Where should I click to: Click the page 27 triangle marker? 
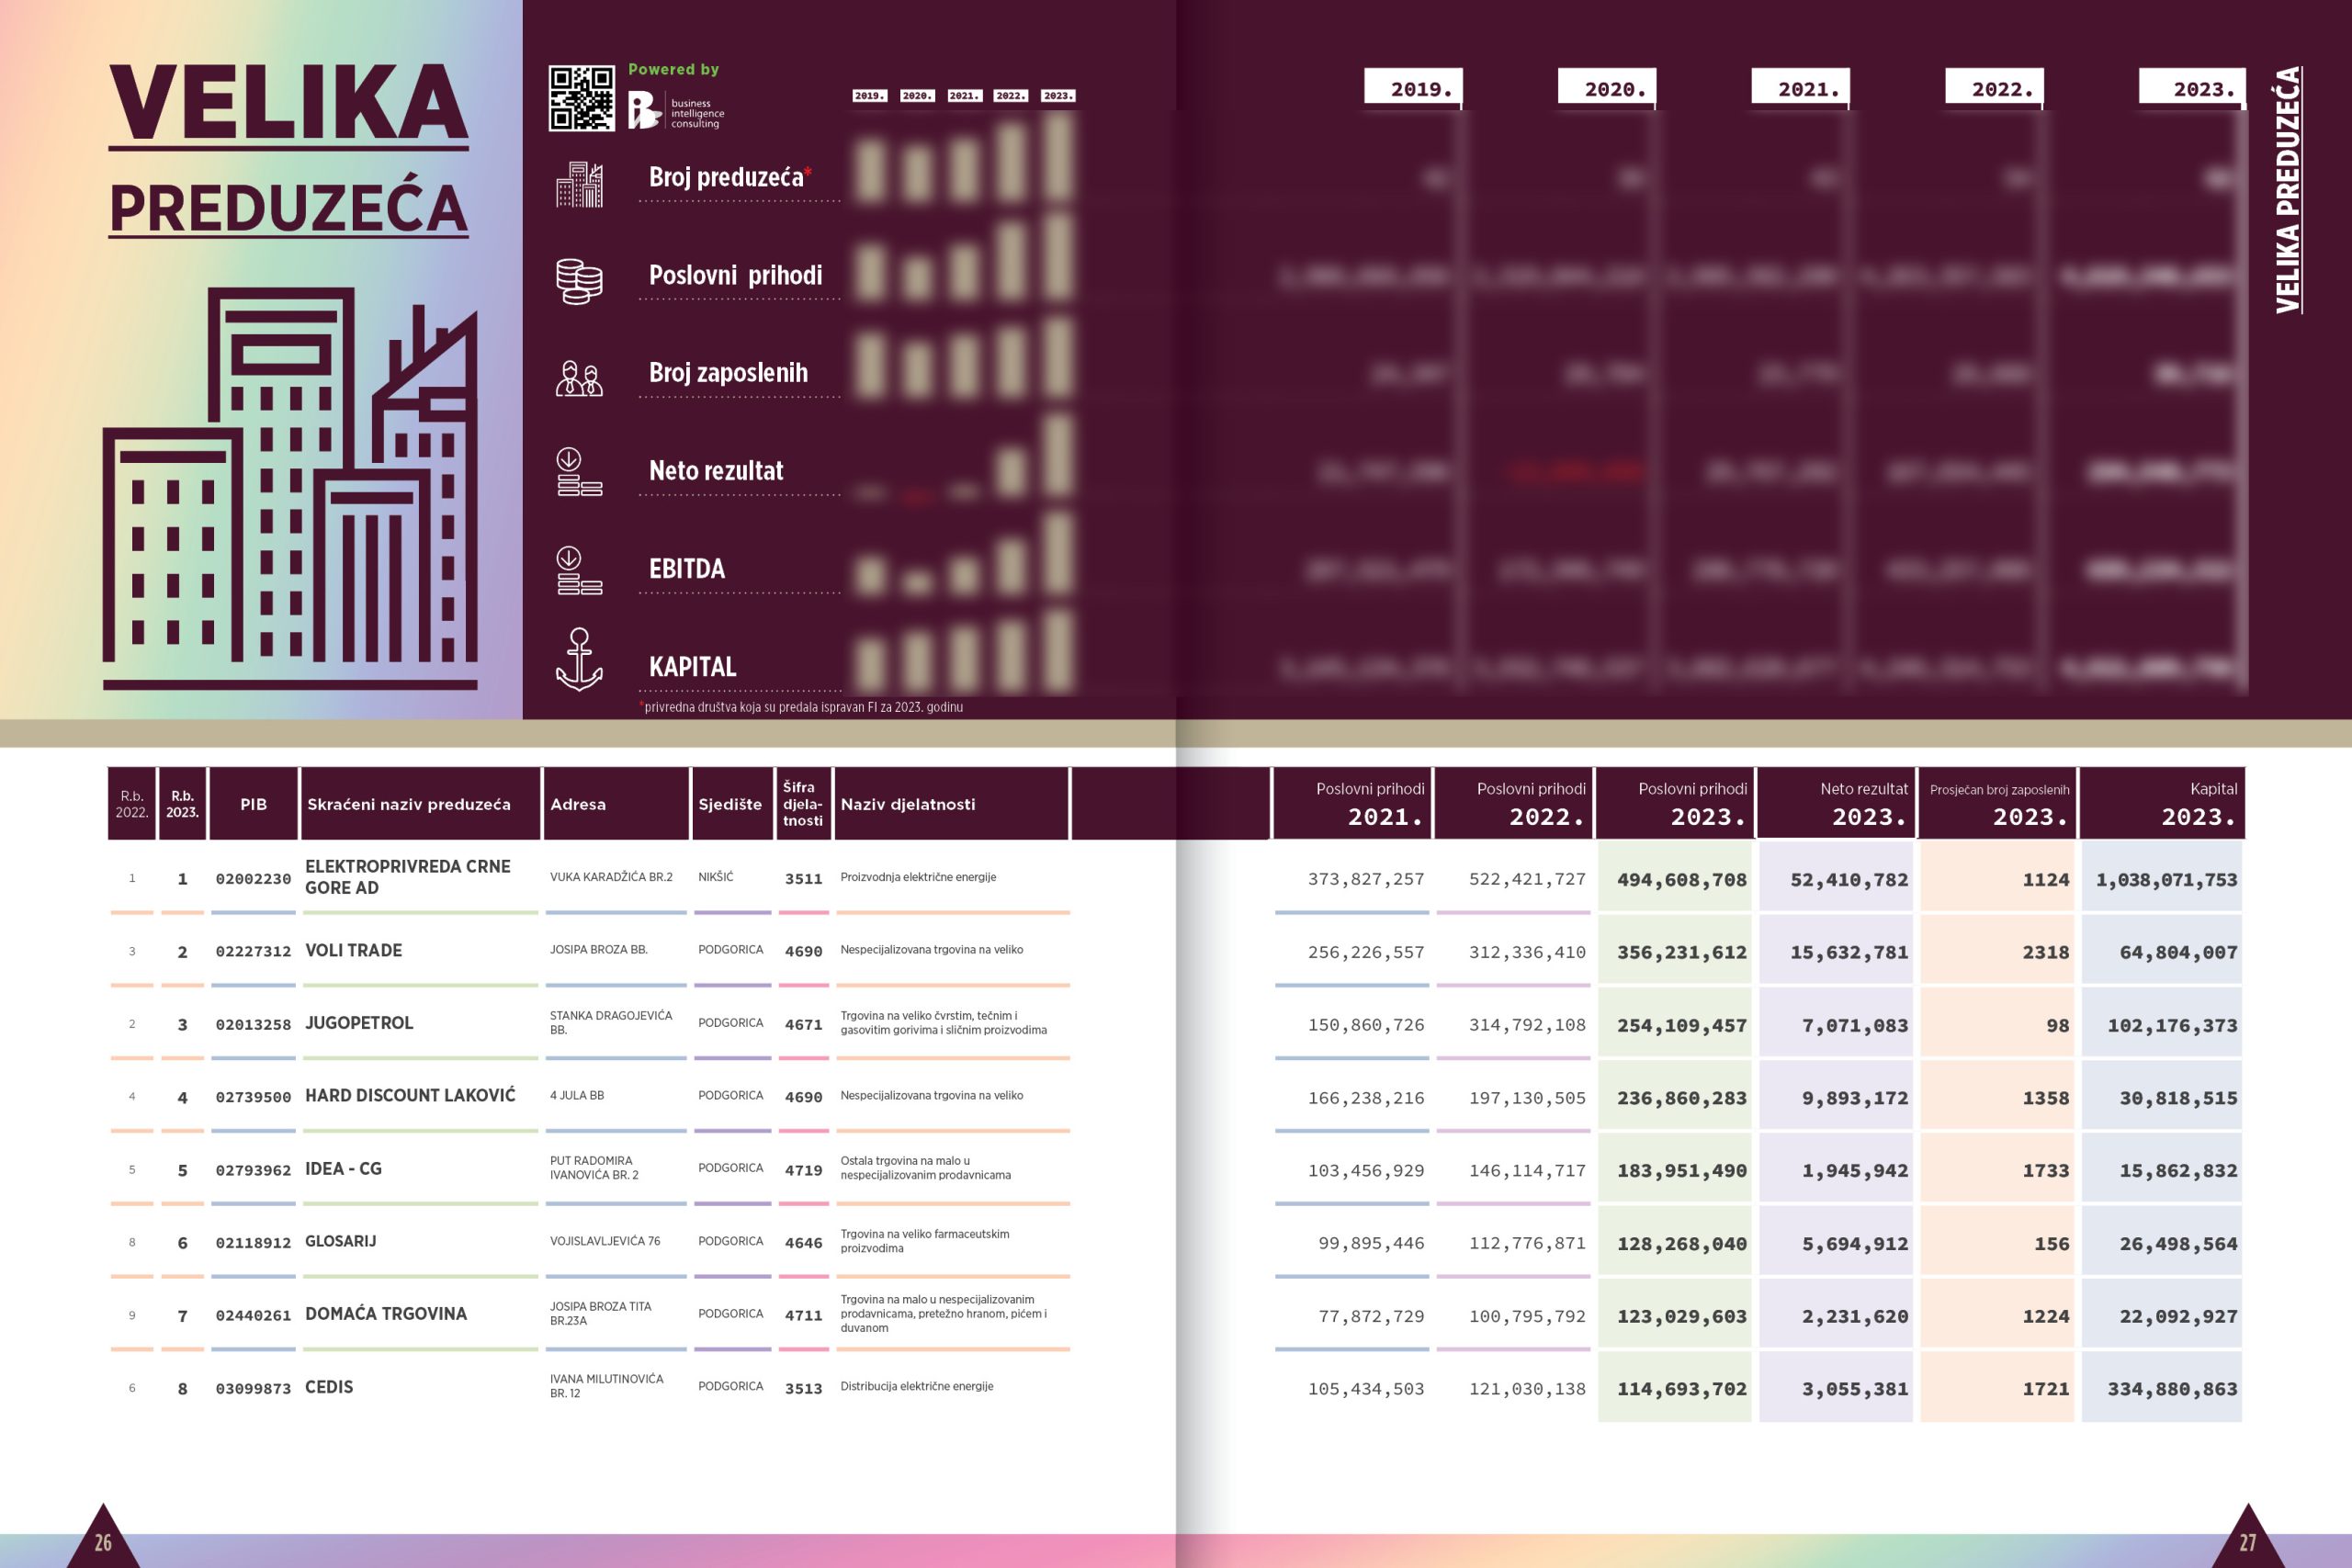click(x=2248, y=1537)
